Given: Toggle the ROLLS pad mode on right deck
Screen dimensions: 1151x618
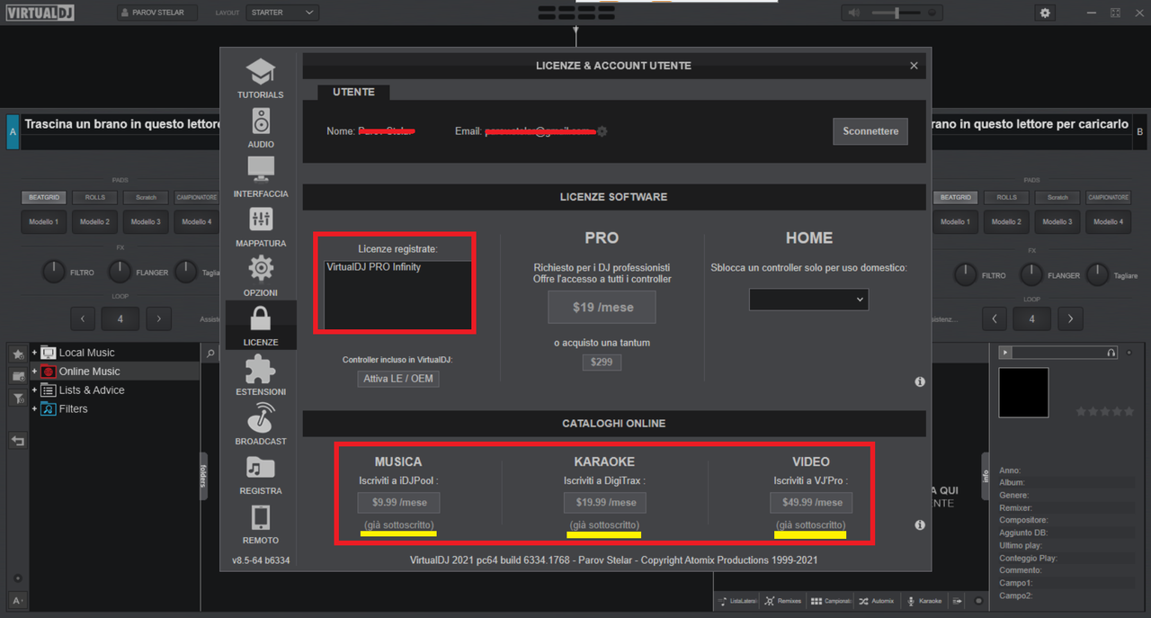Looking at the screenshot, I should (1006, 197).
